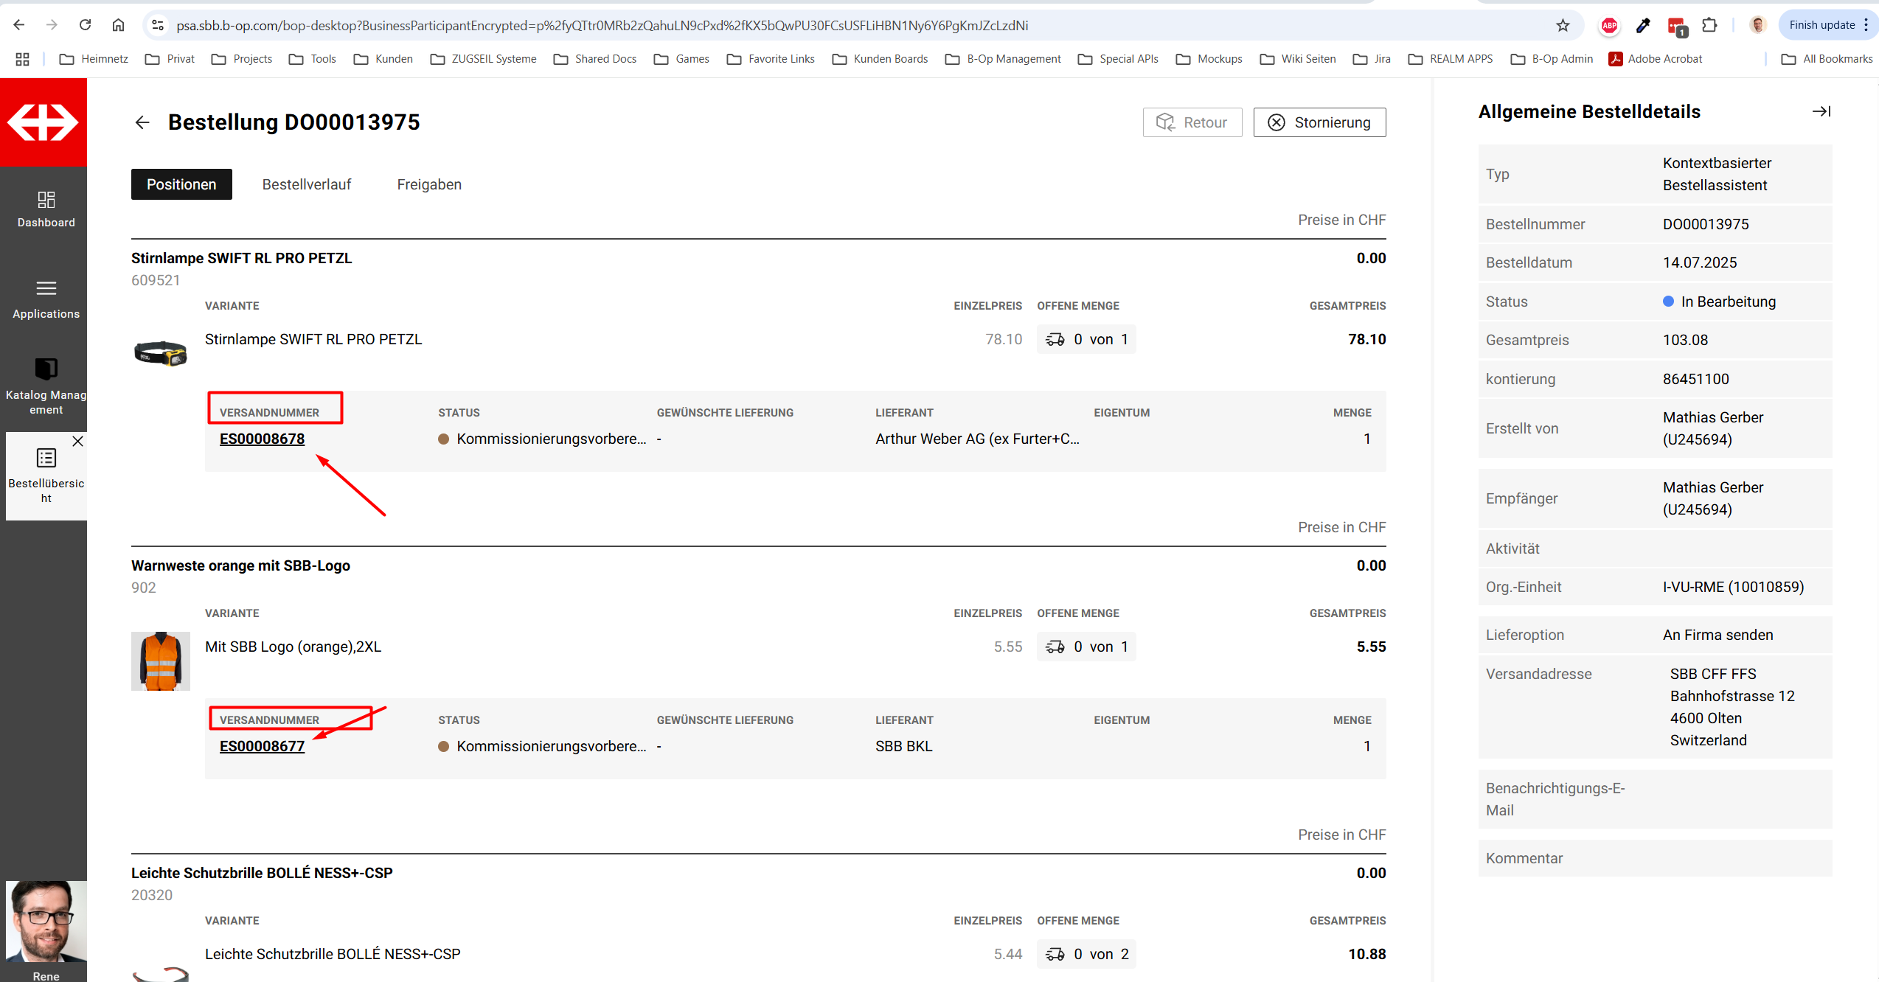The image size is (1879, 982).
Task: Click the Adblock Plus extension icon
Action: pyautogui.click(x=1609, y=26)
